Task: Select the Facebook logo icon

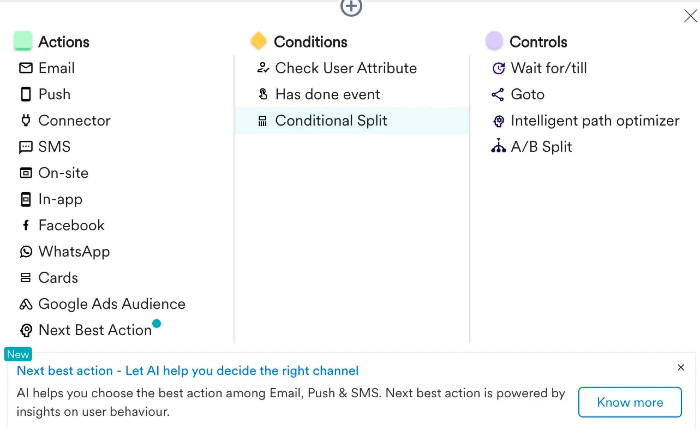Action: [26, 225]
